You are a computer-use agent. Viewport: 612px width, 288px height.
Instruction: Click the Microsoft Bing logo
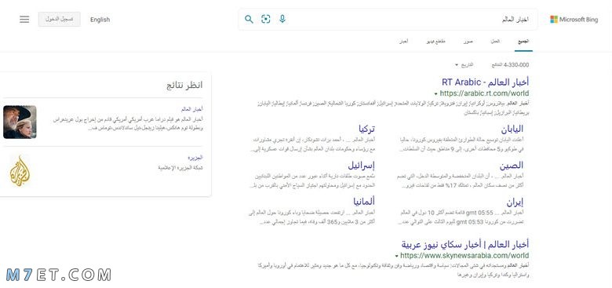574,20
